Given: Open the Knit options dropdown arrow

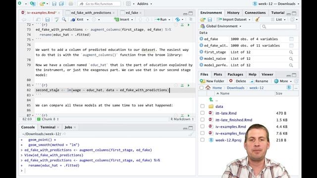Looking at the screenshot, I should tap(88, 20).
